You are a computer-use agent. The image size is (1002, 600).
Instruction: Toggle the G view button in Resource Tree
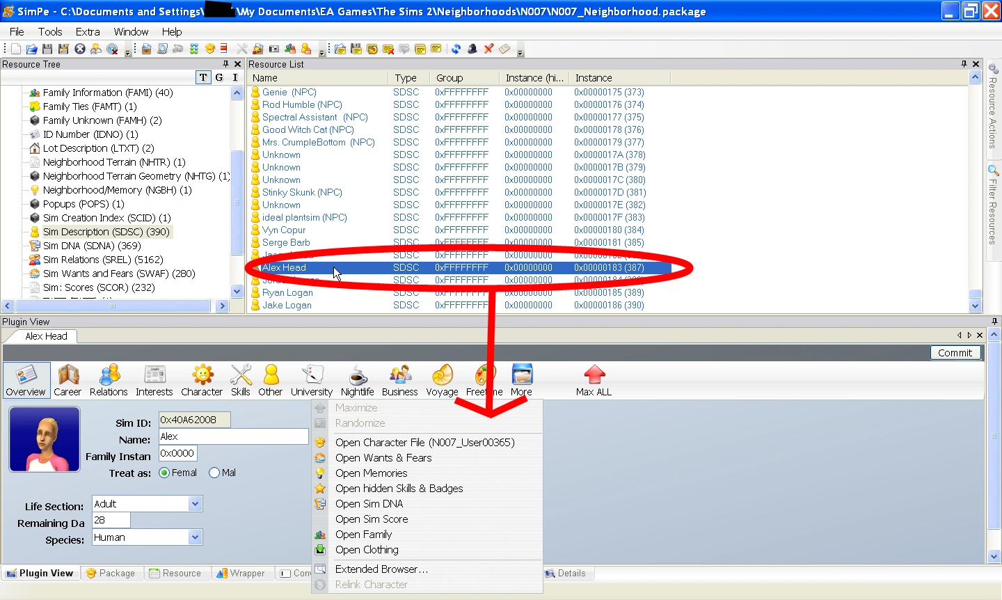click(x=219, y=77)
